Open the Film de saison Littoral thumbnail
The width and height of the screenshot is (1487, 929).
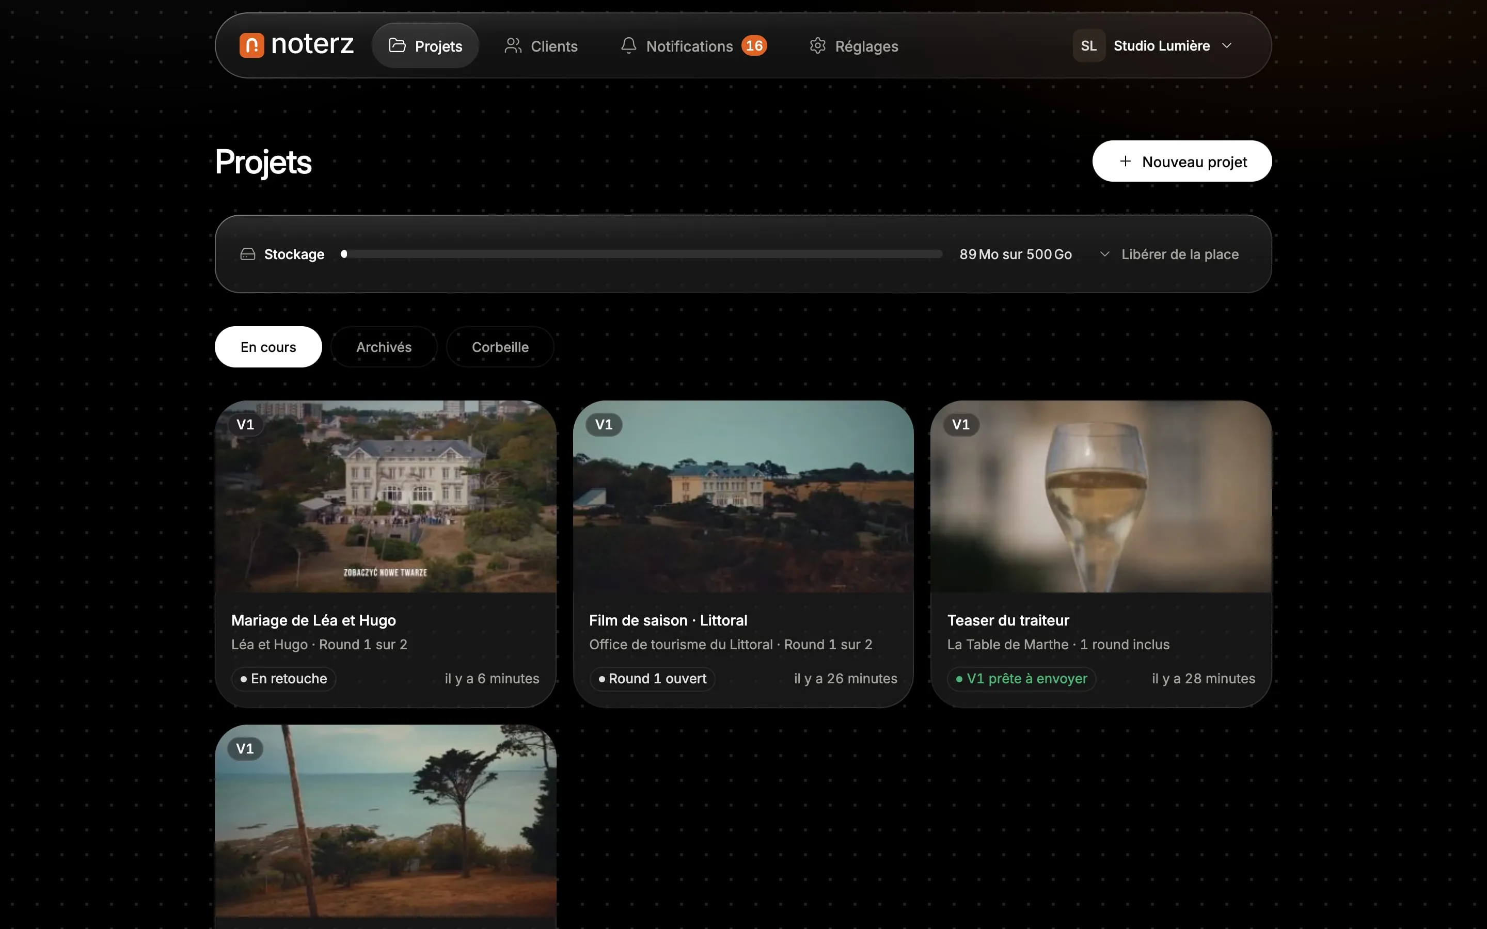pyautogui.click(x=743, y=496)
